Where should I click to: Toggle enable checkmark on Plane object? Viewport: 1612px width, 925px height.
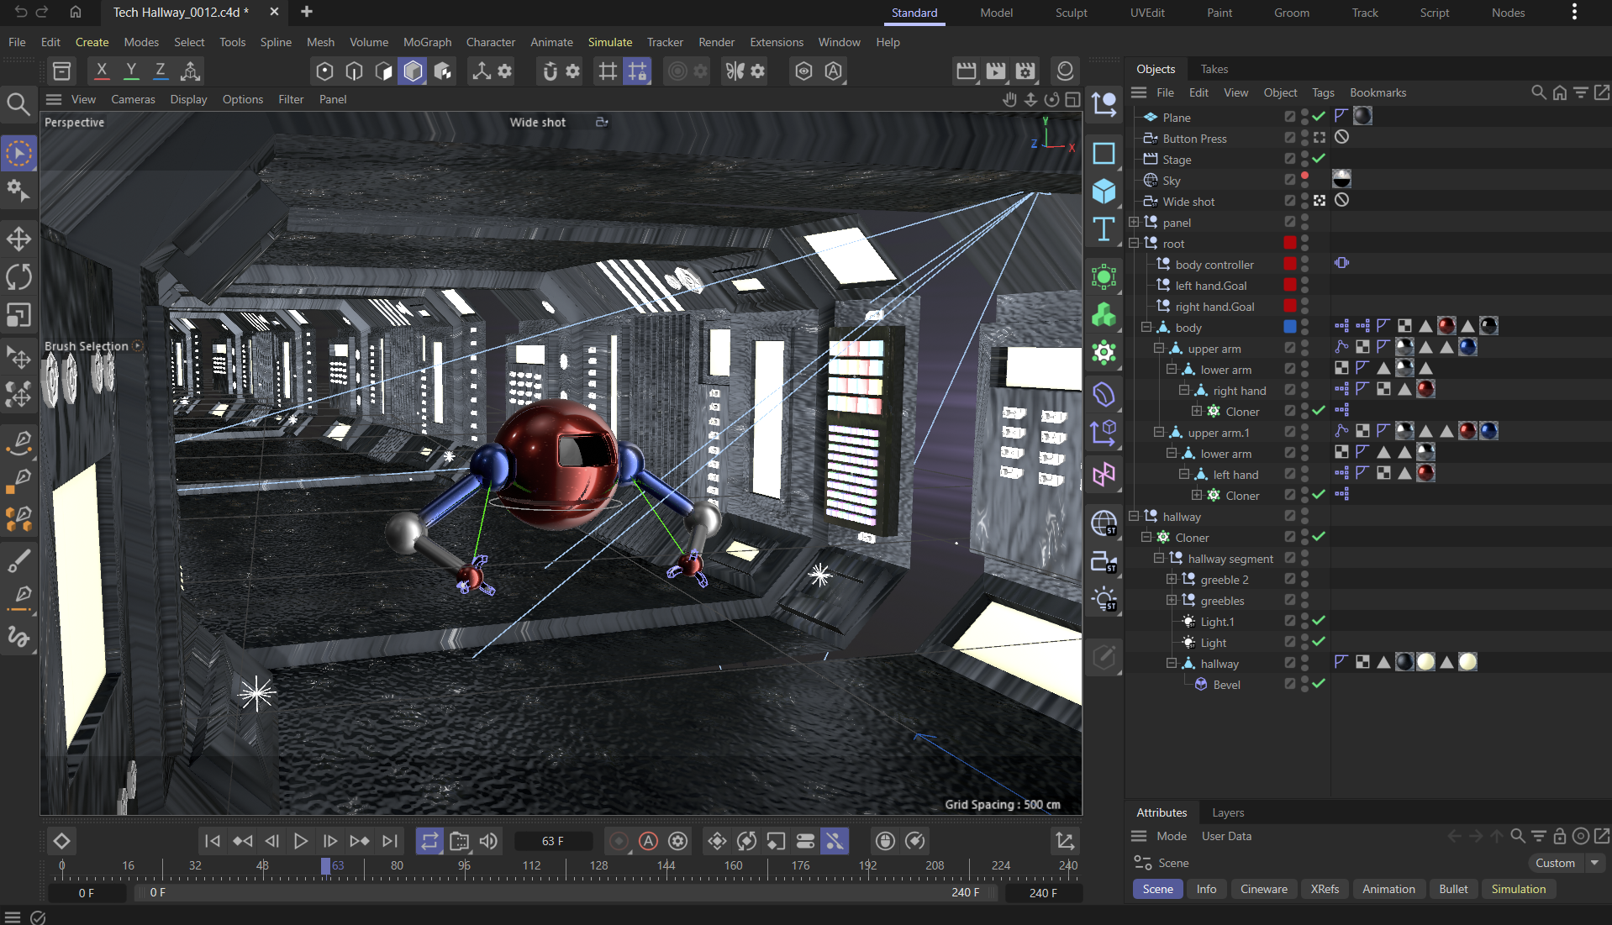(x=1319, y=117)
